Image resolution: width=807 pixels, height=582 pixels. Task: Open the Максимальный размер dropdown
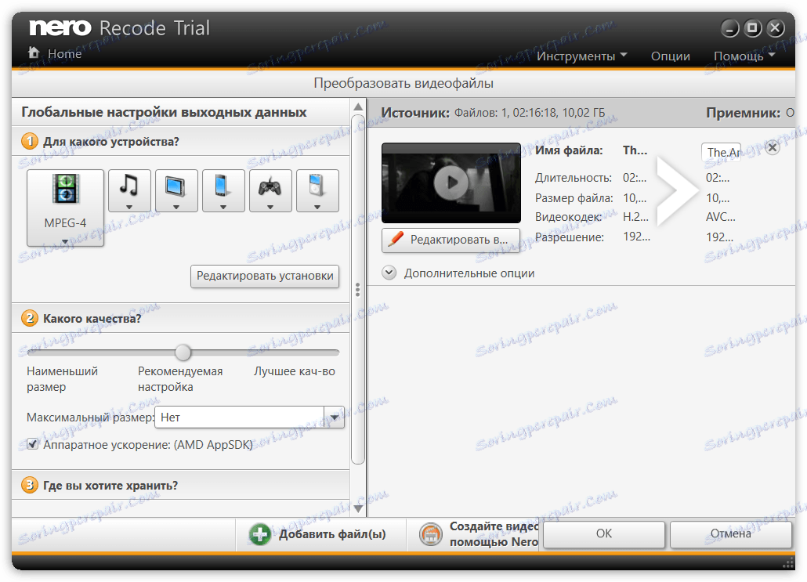pyautogui.click(x=335, y=417)
